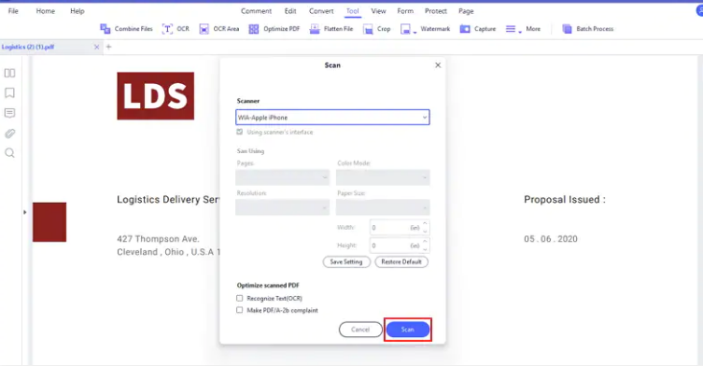The width and height of the screenshot is (703, 366).
Task: Activate the Crop tool icon
Action: [x=368, y=29]
